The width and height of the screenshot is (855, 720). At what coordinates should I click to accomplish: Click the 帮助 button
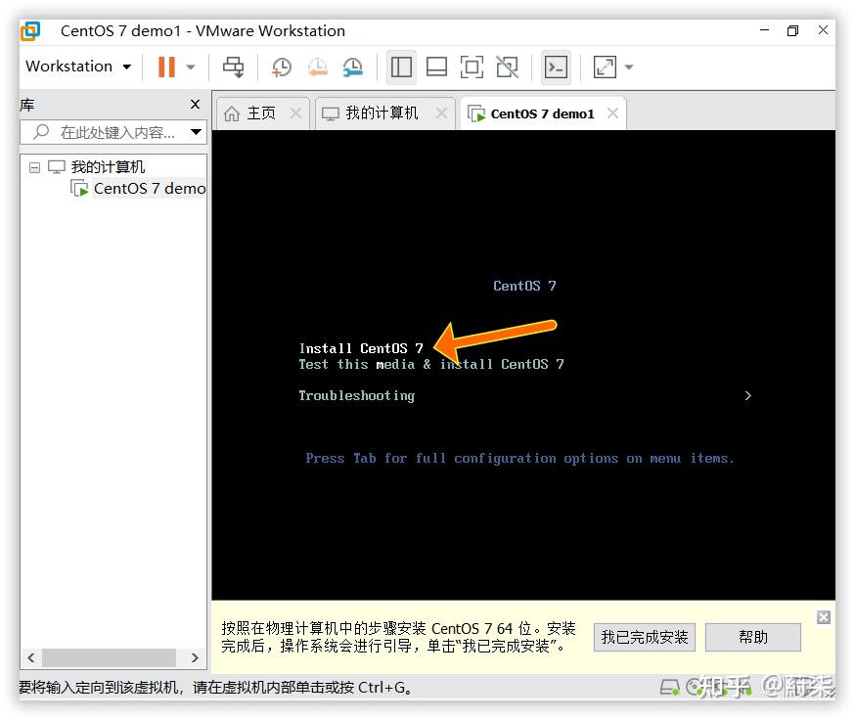tap(752, 637)
